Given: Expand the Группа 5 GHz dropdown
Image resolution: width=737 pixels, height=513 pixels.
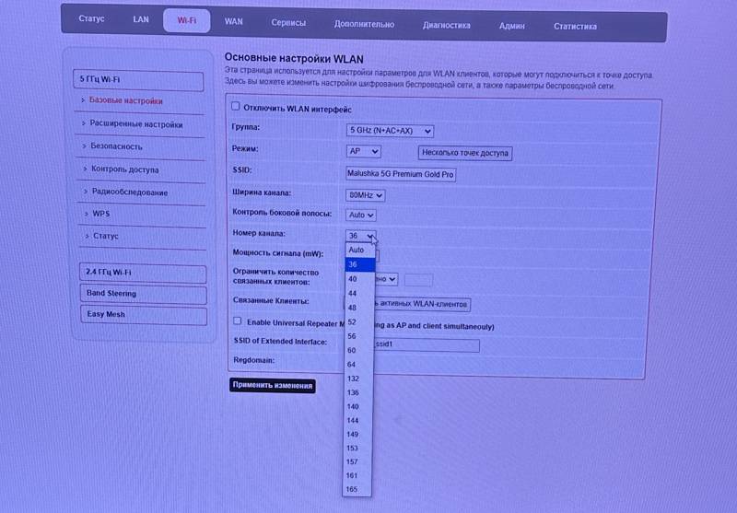Looking at the screenshot, I should click(391, 131).
